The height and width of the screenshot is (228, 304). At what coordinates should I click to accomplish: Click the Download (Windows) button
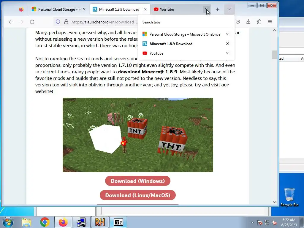(x=138, y=181)
